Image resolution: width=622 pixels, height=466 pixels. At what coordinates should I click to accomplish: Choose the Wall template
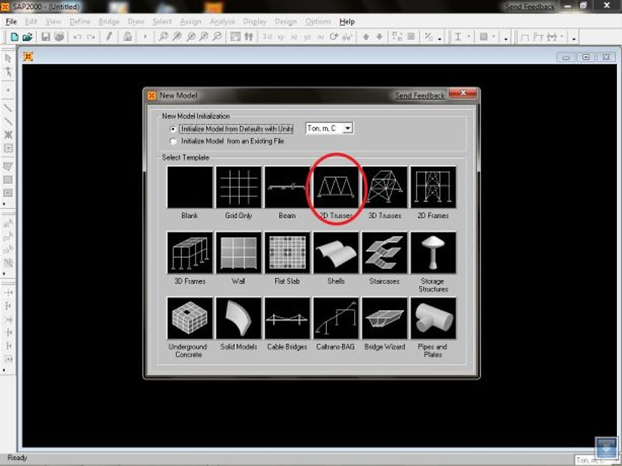(239, 253)
